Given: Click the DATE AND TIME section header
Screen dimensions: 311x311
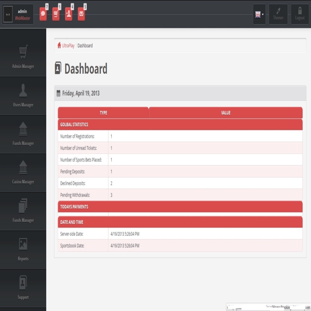Looking at the screenshot, I should (x=180, y=222).
